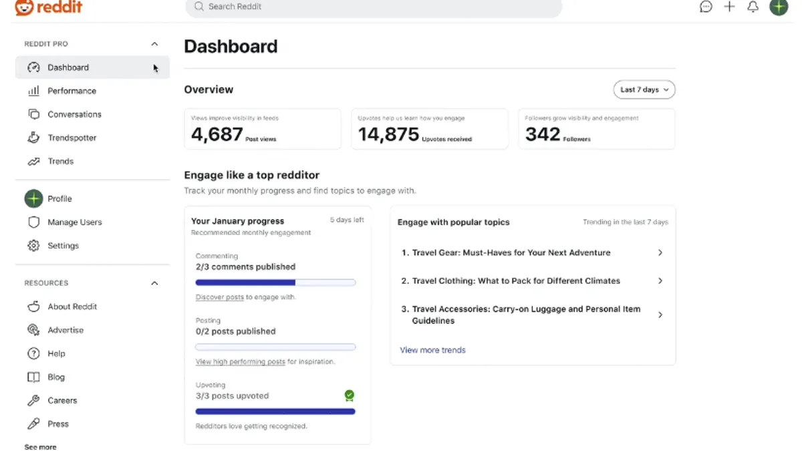Open notifications bell icon
802x451 pixels.
click(x=753, y=7)
